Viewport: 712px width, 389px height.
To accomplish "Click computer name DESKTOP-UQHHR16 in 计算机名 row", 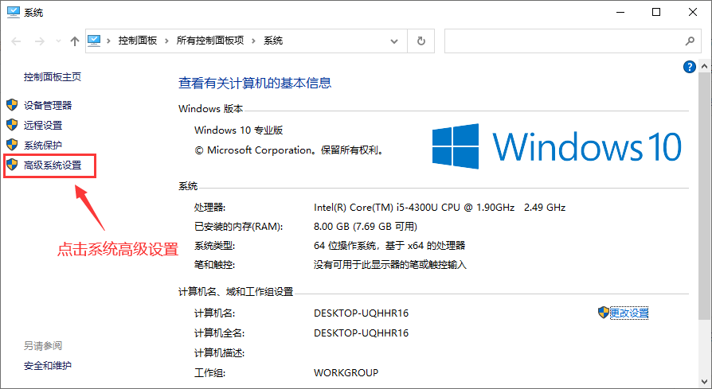I will coord(361,313).
